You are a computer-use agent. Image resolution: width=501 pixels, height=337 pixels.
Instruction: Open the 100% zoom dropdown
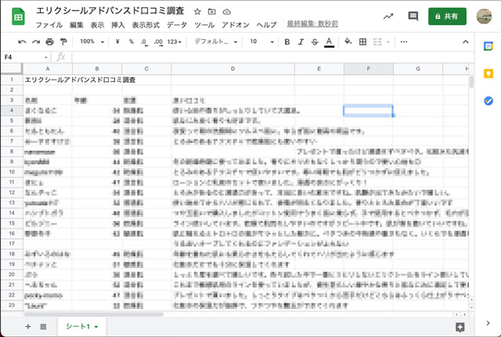pos(92,41)
